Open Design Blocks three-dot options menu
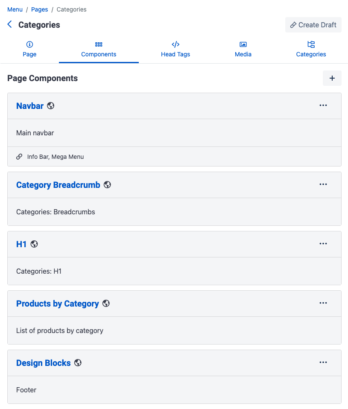Image resolution: width=348 pixels, height=409 pixels. [323, 362]
